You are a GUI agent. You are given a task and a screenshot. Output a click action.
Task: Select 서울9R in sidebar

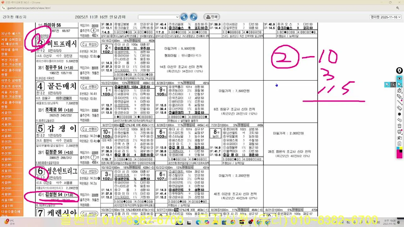(6, 194)
